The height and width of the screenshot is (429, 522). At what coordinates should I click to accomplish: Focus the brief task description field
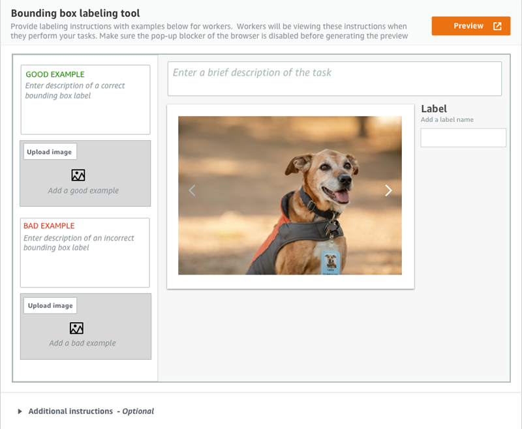pos(334,78)
